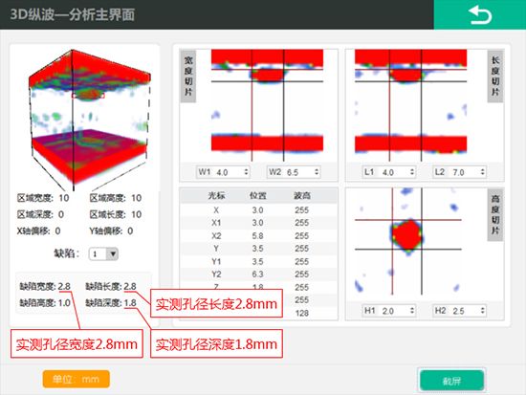The height and width of the screenshot is (395, 526).
Task: Click the H2 spinner arrows
Action: tap(482, 311)
